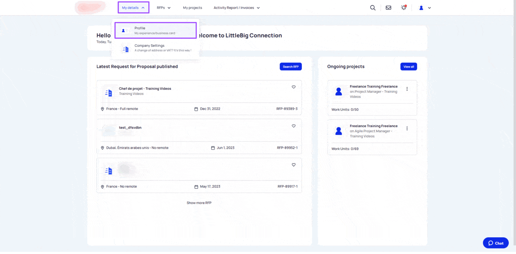Click the RFP-89389-3 reference

[287, 109]
